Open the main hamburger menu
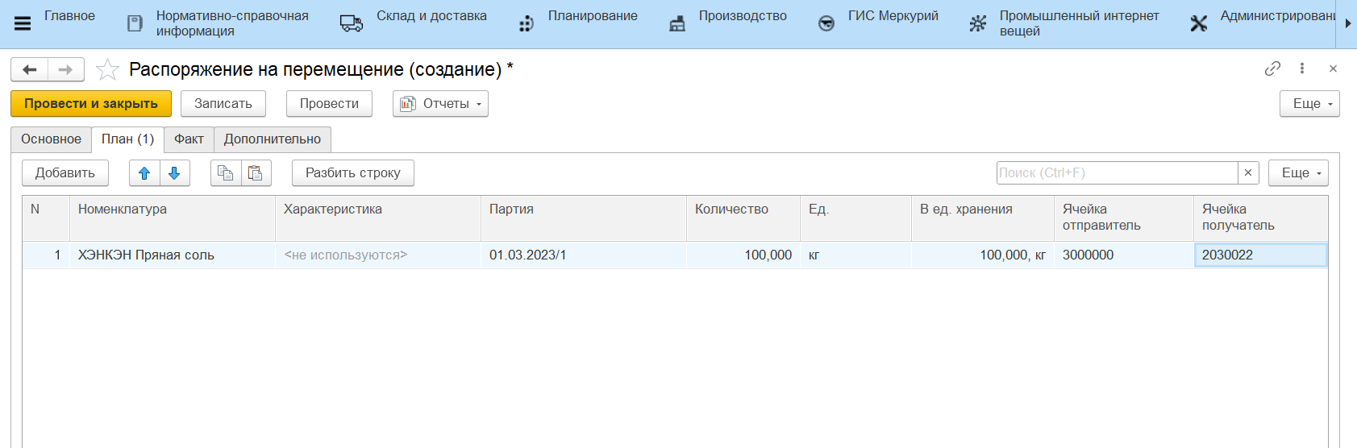 pyautogui.click(x=23, y=23)
